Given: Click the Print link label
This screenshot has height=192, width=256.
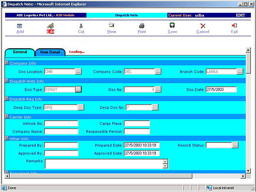Looking at the screenshot, I should (142, 32).
